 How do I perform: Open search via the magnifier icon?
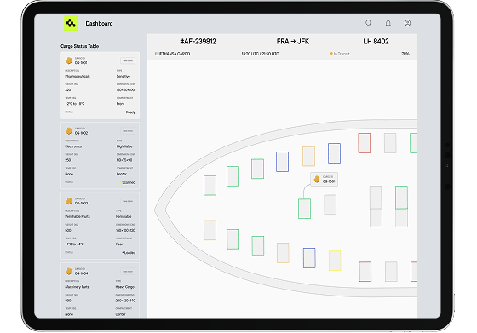tap(368, 23)
